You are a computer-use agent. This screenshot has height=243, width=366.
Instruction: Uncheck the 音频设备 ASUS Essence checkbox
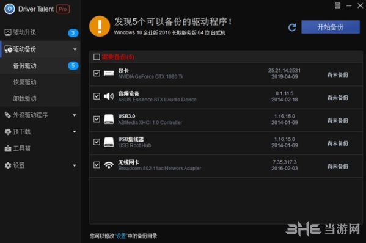[x=97, y=96]
